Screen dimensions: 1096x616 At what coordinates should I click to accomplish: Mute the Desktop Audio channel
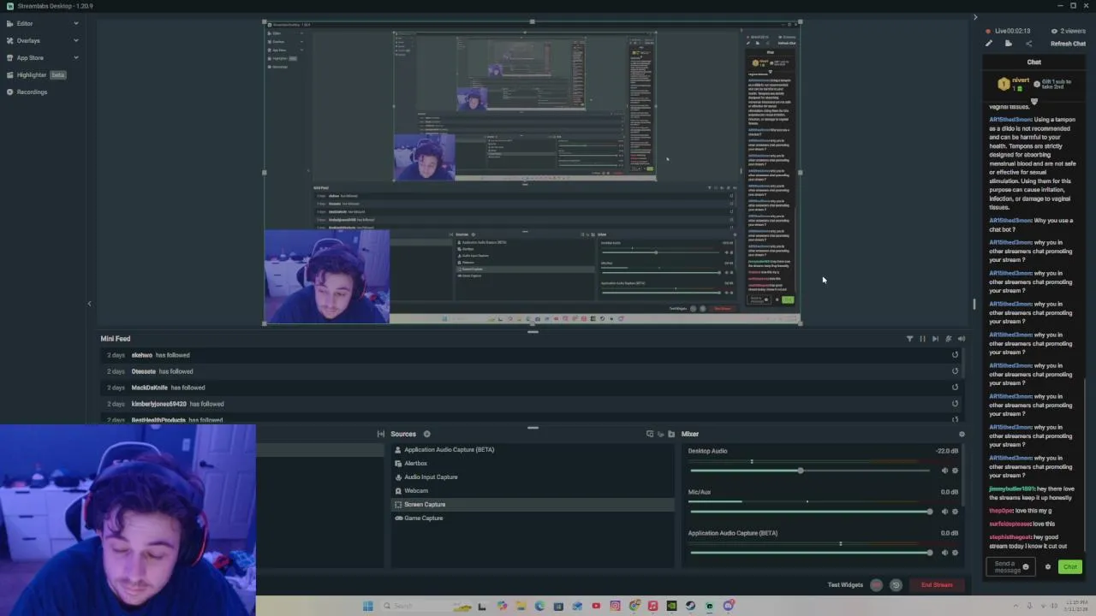[x=944, y=471]
